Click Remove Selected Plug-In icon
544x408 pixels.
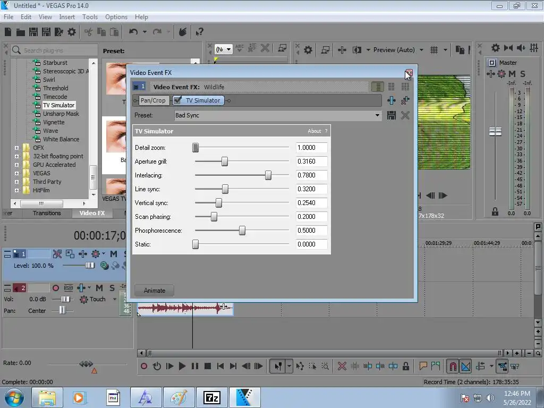pyautogui.click(x=405, y=100)
